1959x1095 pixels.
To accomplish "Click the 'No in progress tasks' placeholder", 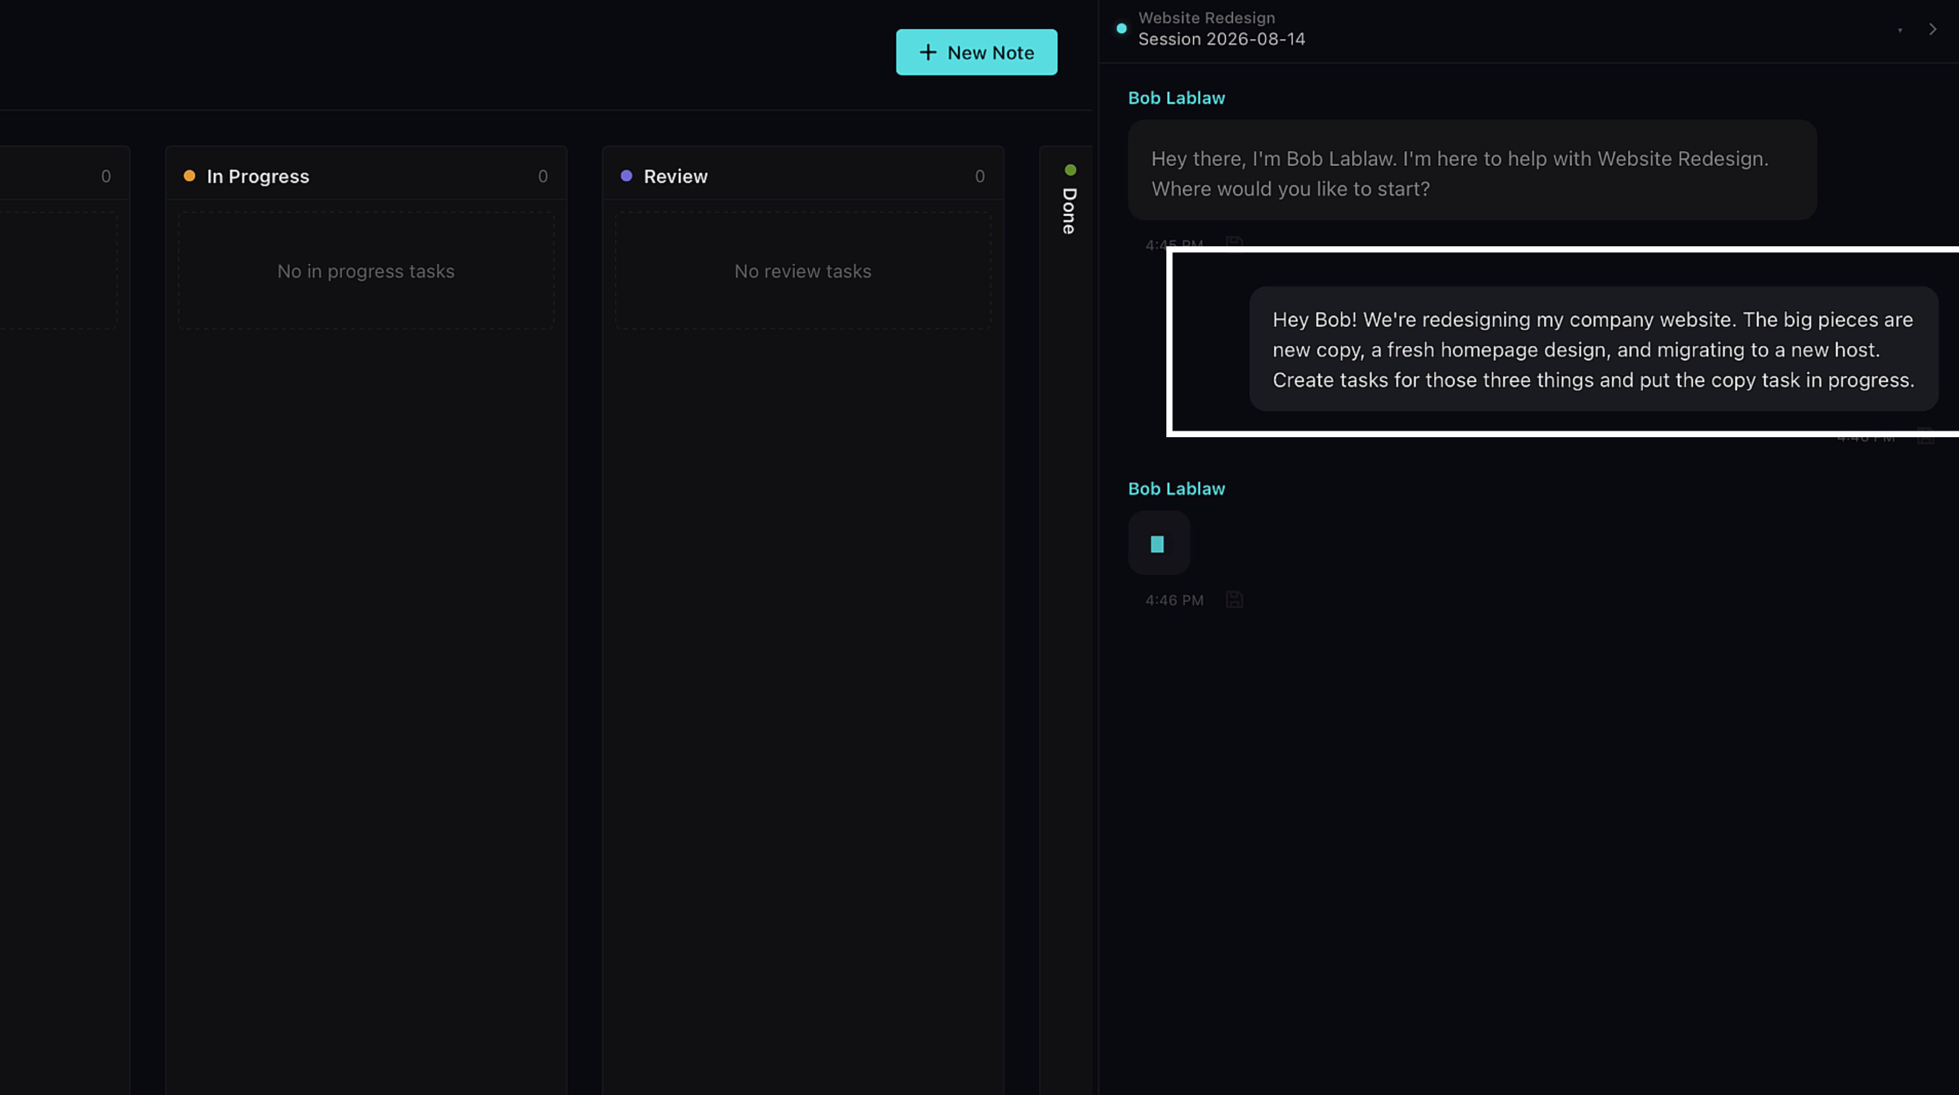I will tap(366, 270).
